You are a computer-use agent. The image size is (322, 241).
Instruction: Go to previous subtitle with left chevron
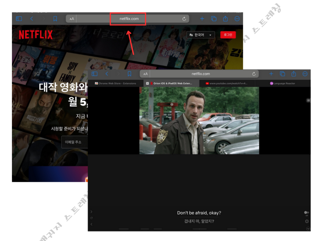[91, 224]
